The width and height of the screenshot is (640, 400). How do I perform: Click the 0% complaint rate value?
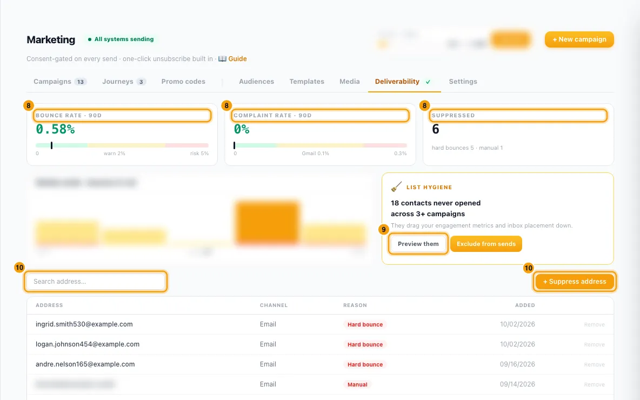242,129
